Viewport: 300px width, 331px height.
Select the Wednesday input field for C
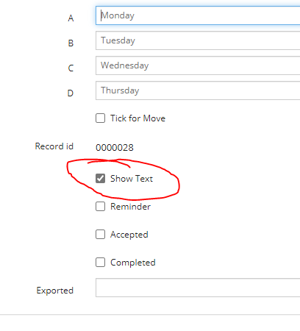click(x=198, y=65)
